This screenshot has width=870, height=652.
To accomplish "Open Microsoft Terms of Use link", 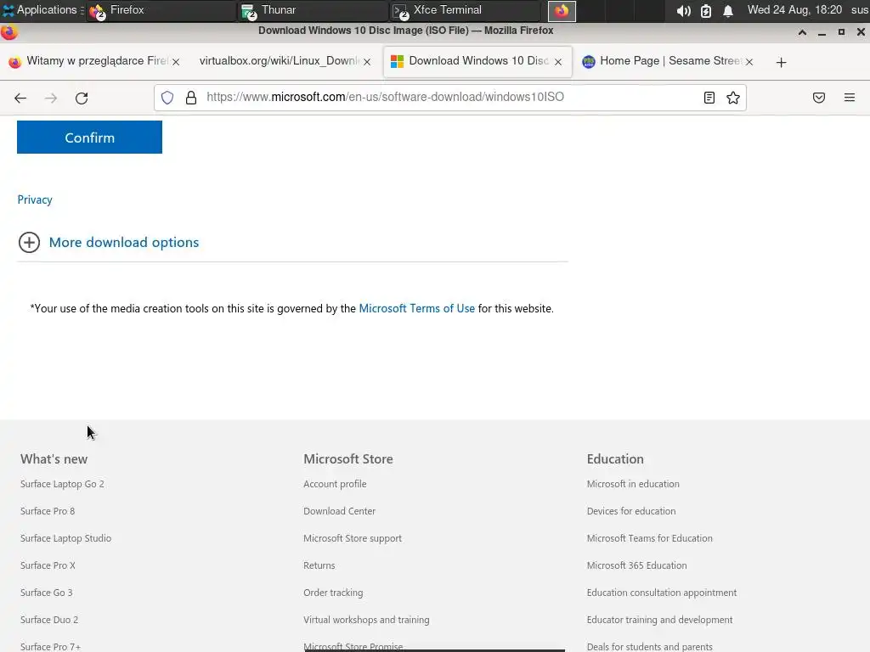I will 416,308.
